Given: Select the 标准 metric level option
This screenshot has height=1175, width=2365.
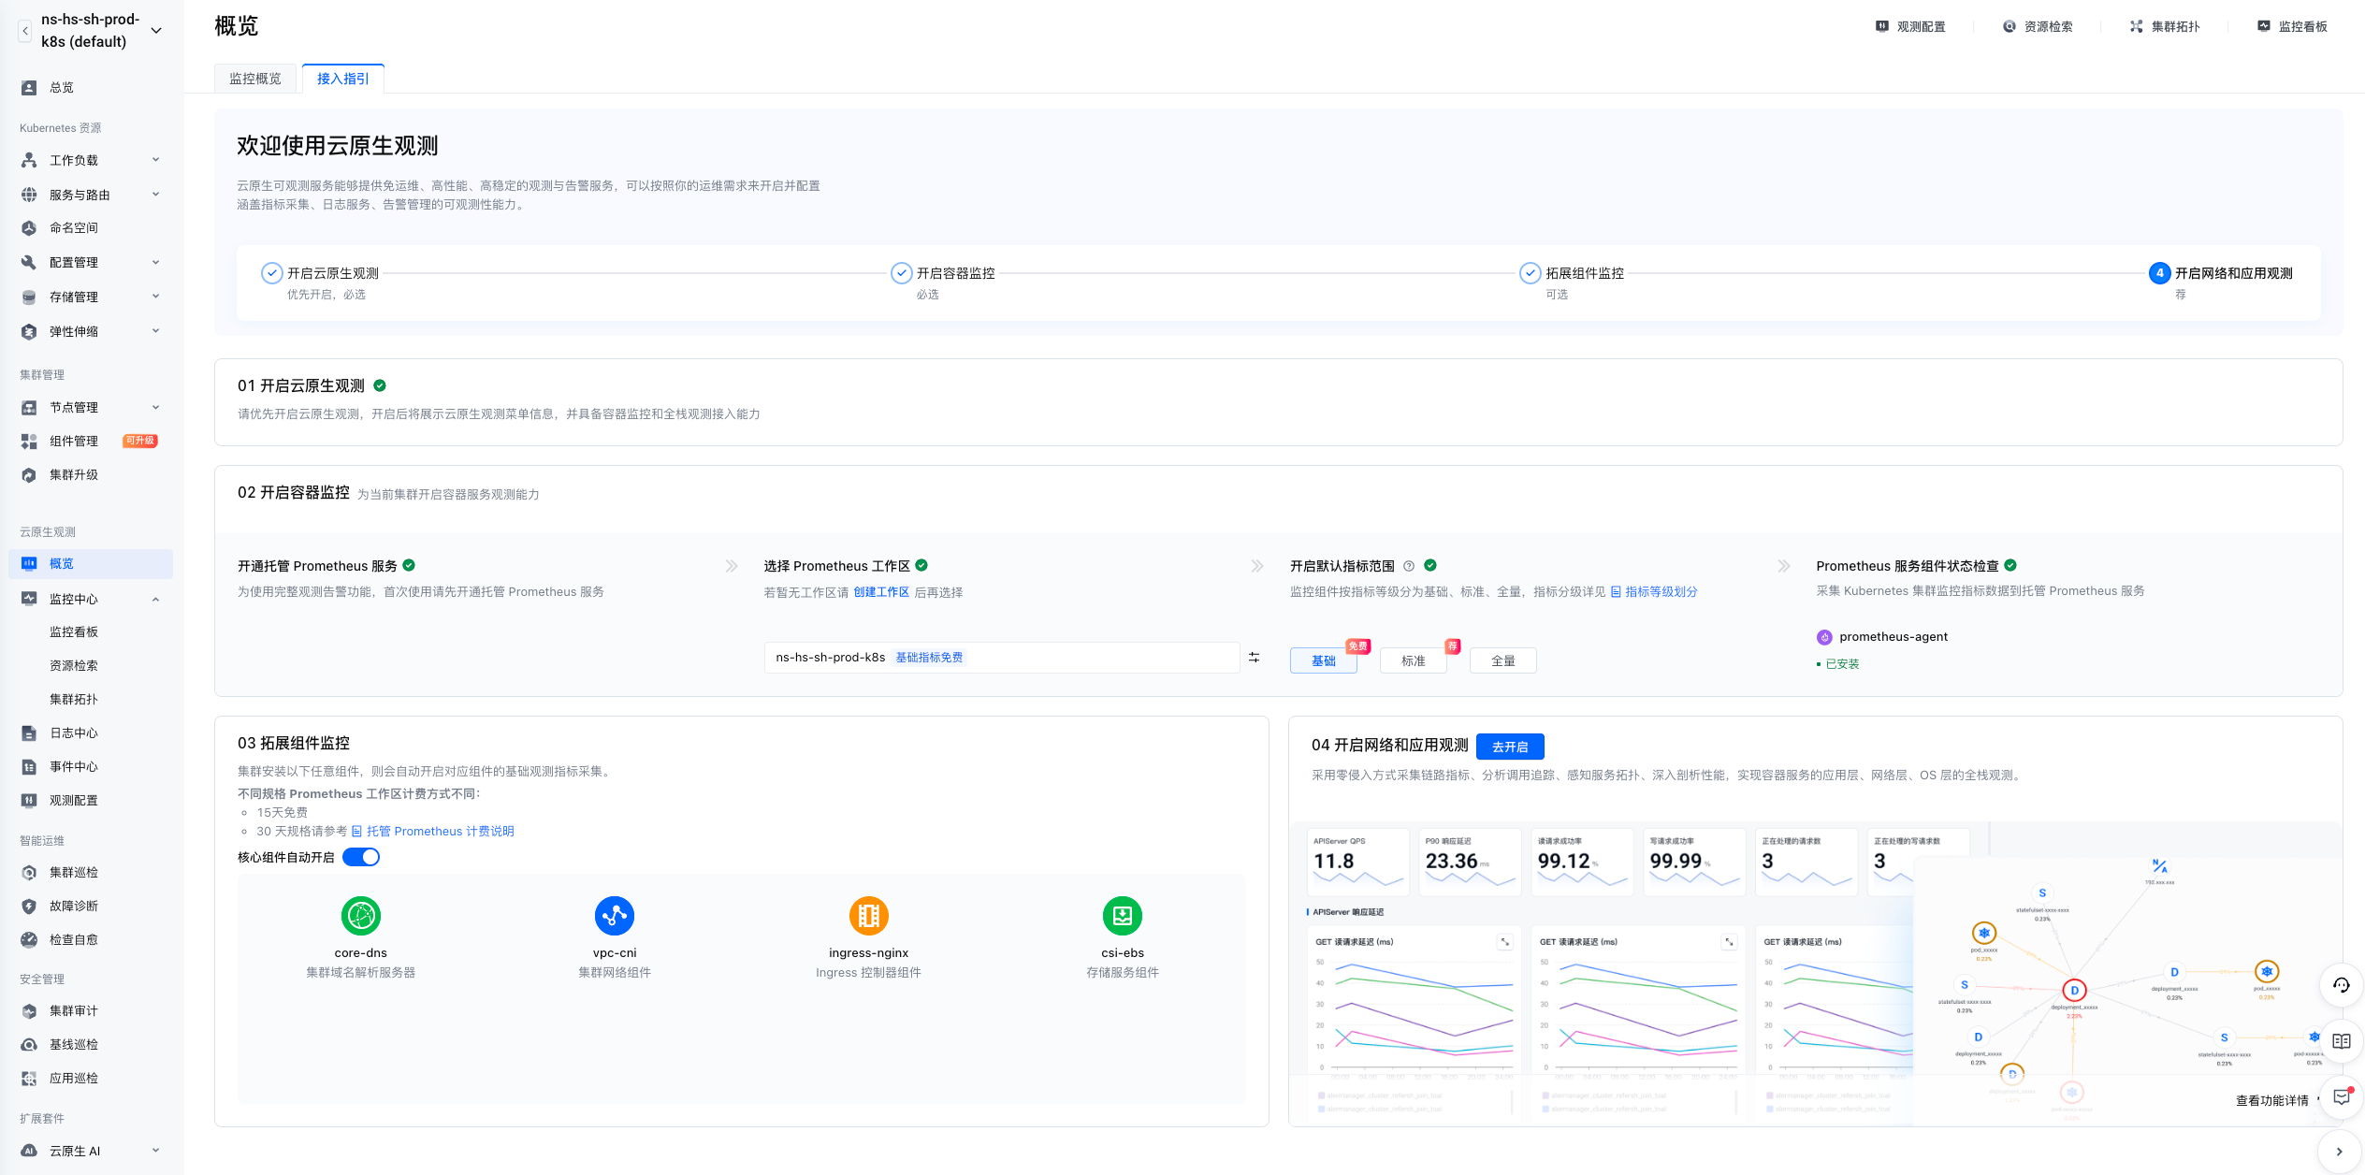Looking at the screenshot, I should [1413, 660].
